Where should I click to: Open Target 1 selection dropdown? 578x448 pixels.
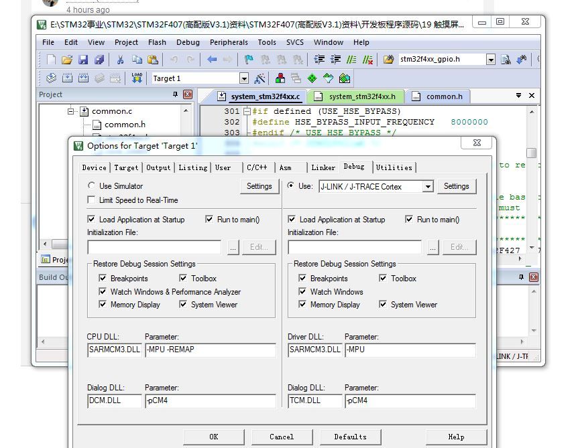pos(243,78)
